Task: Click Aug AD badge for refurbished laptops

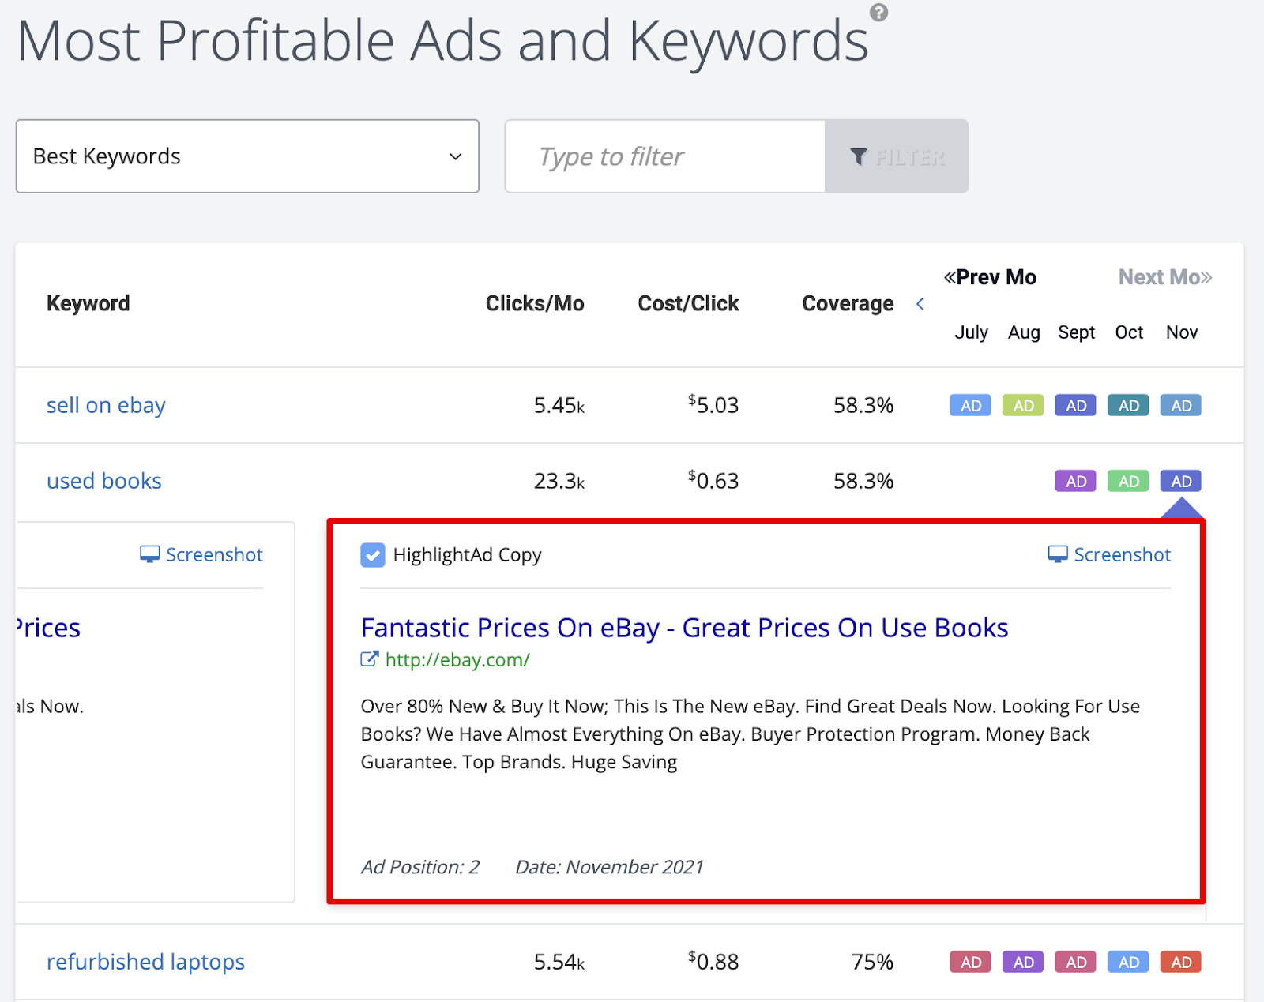Action: (1023, 963)
